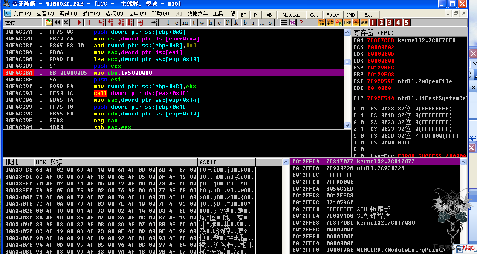Viewport: 477px width, 254px height.
Task: Open the 帮助(H) menu
Action: pos(160,14)
